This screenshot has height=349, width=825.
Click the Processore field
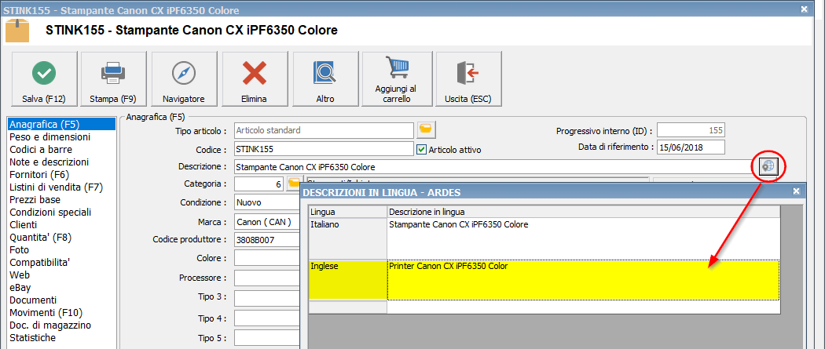coord(267,278)
